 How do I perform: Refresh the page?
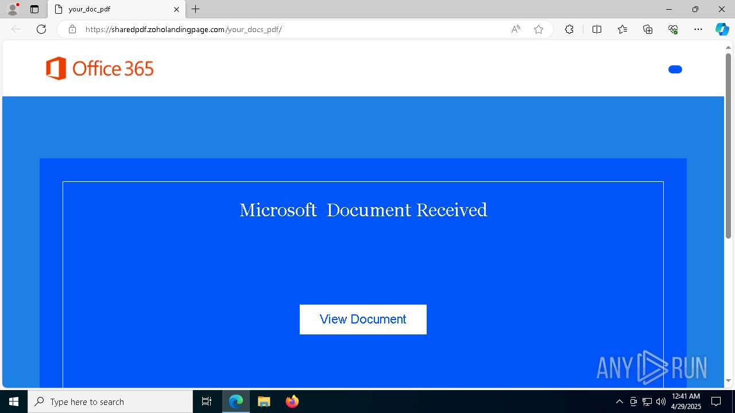click(41, 29)
